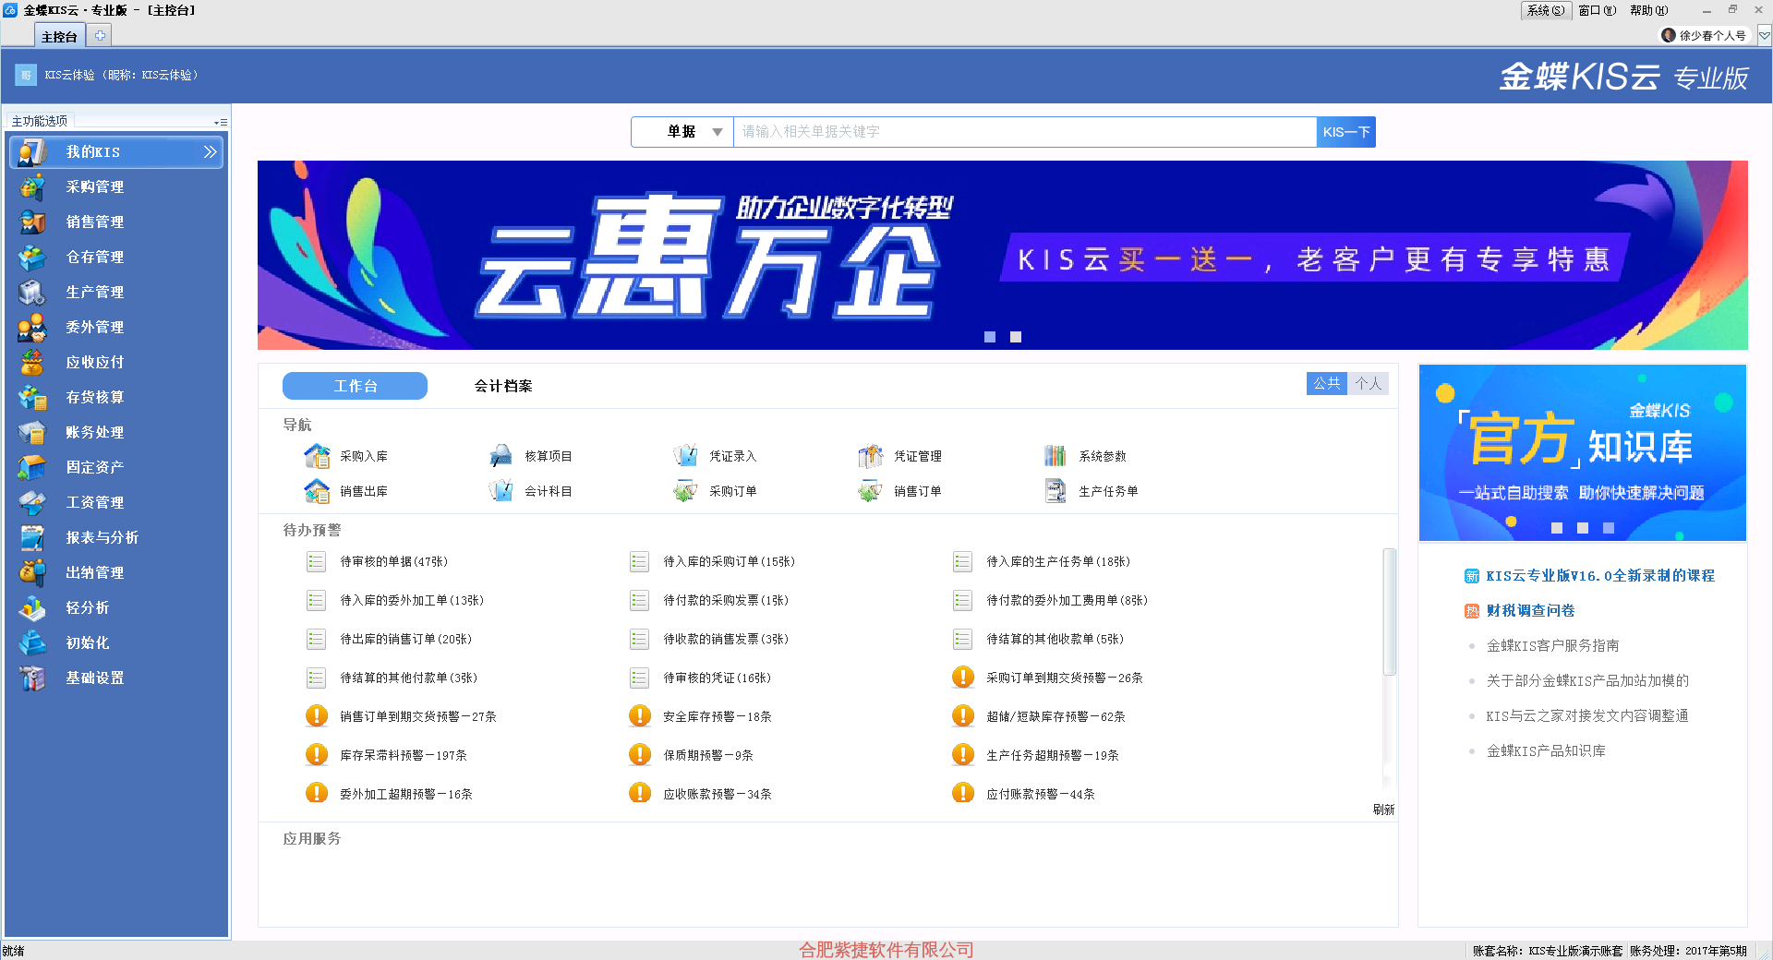Screen dimensions: 1773x960
Task: Click the 待办预警 list vertical scrollbar
Action: pos(1389,611)
